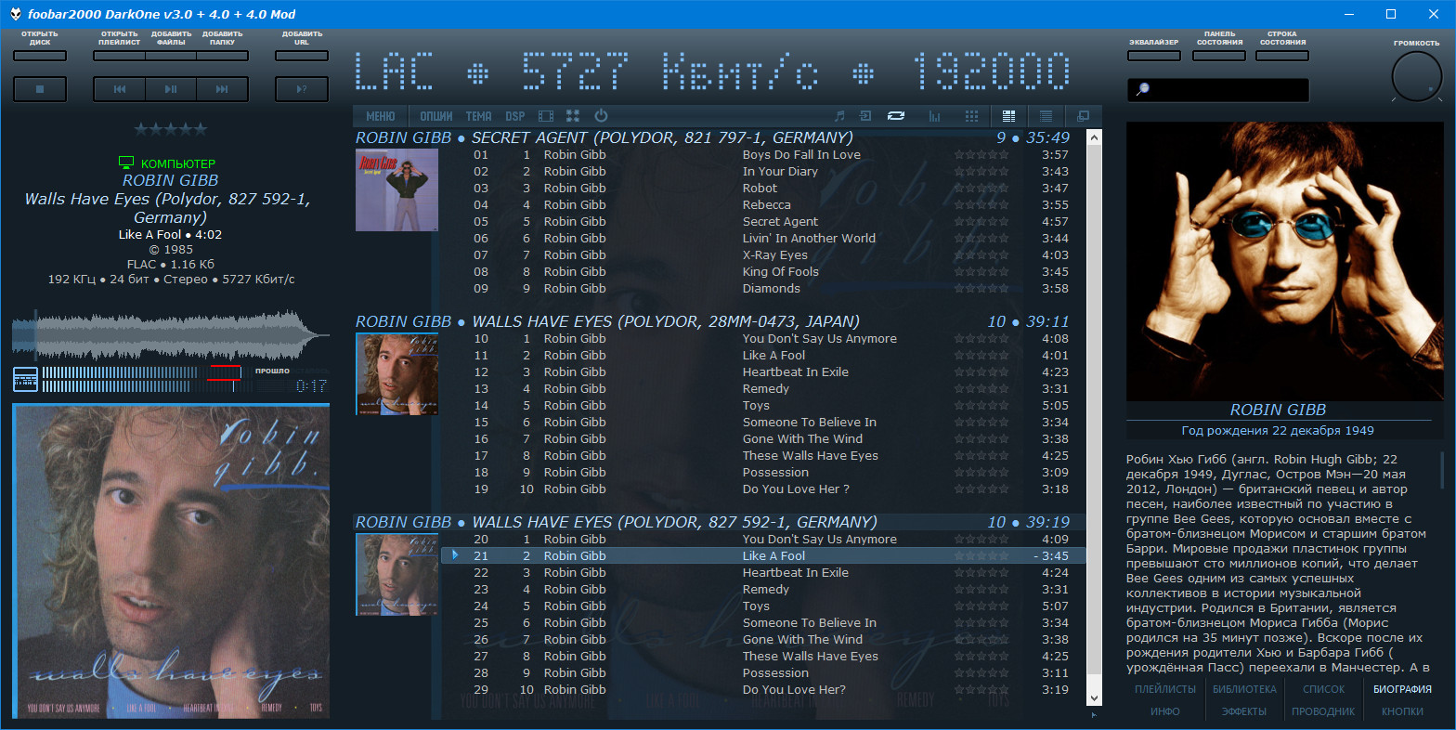Click the dotted grid view icon
The image size is (1456, 730).
[x=971, y=116]
